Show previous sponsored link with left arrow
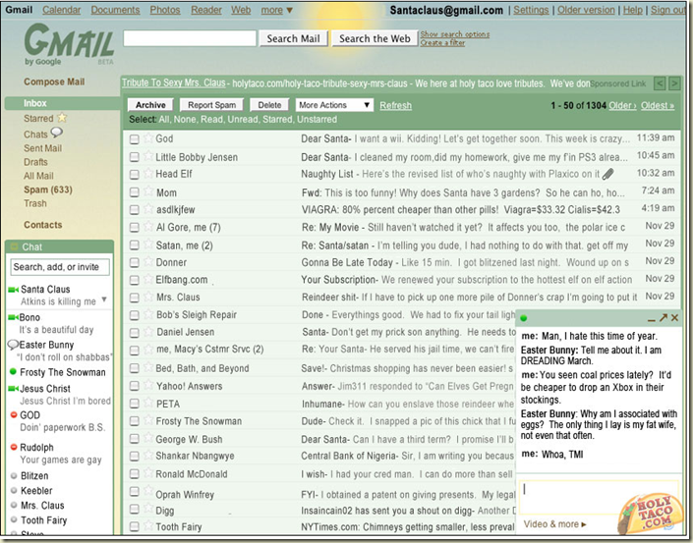Viewport: 693px width, 543px height. [x=660, y=83]
